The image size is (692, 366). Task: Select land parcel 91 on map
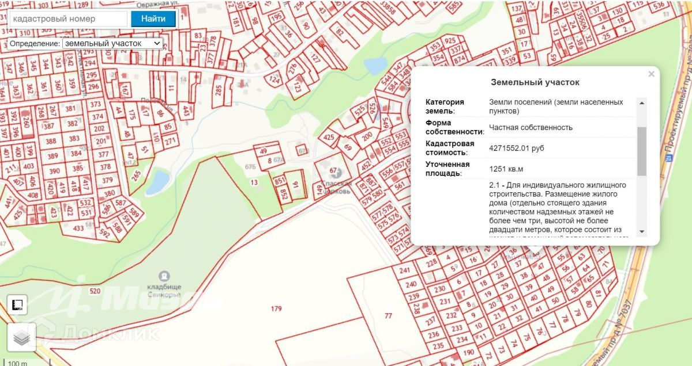(x=296, y=185)
